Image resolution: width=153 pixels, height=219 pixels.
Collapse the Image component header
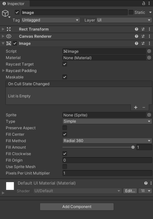point(3,44)
